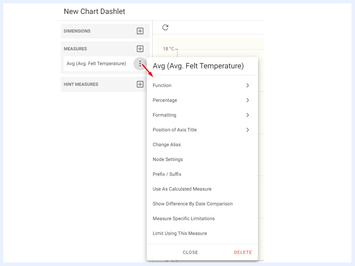Screen dimensions: 355x266
Task: Expand the Percentage submenu chevron
Action: pyautogui.click(x=247, y=100)
